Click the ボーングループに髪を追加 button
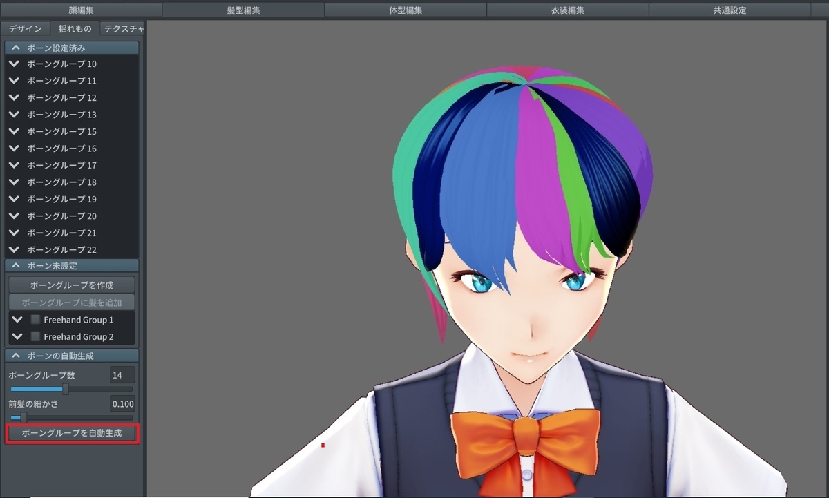829x498 pixels. point(72,303)
